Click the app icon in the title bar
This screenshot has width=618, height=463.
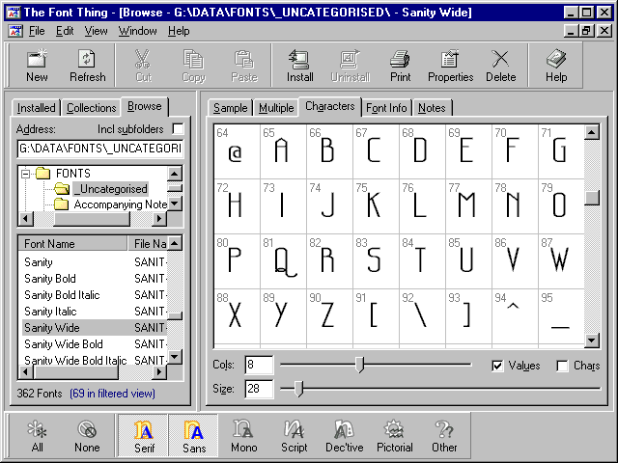(14, 13)
